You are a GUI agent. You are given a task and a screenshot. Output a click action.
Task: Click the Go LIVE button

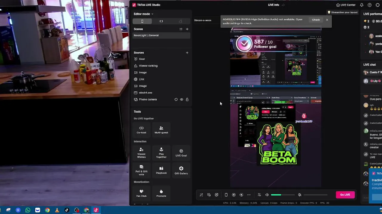click(345, 195)
